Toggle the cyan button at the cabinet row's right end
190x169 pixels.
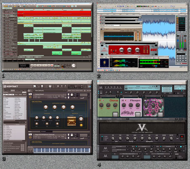[x=180, y=147]
